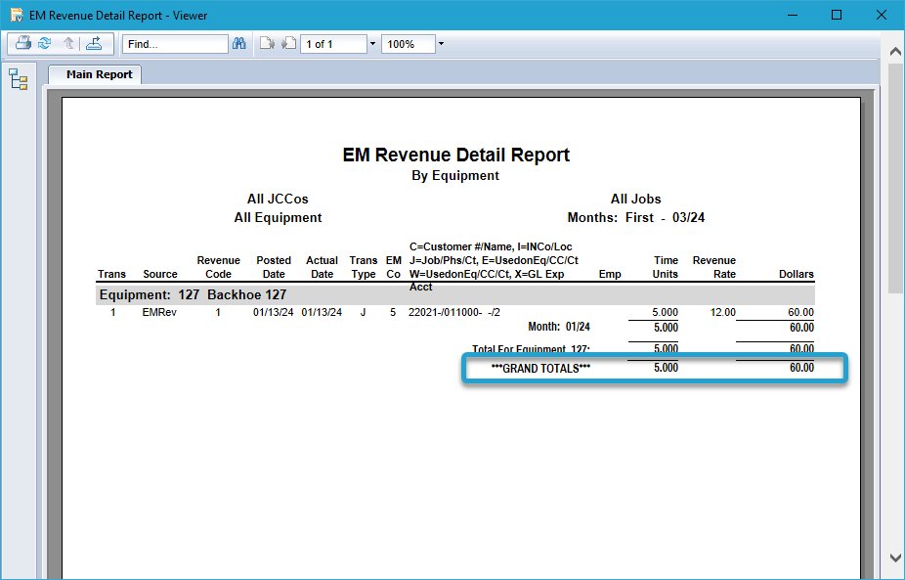The image size is (905, 580).
Task: Maximize the report viewer window
Action: click(837, 15)
